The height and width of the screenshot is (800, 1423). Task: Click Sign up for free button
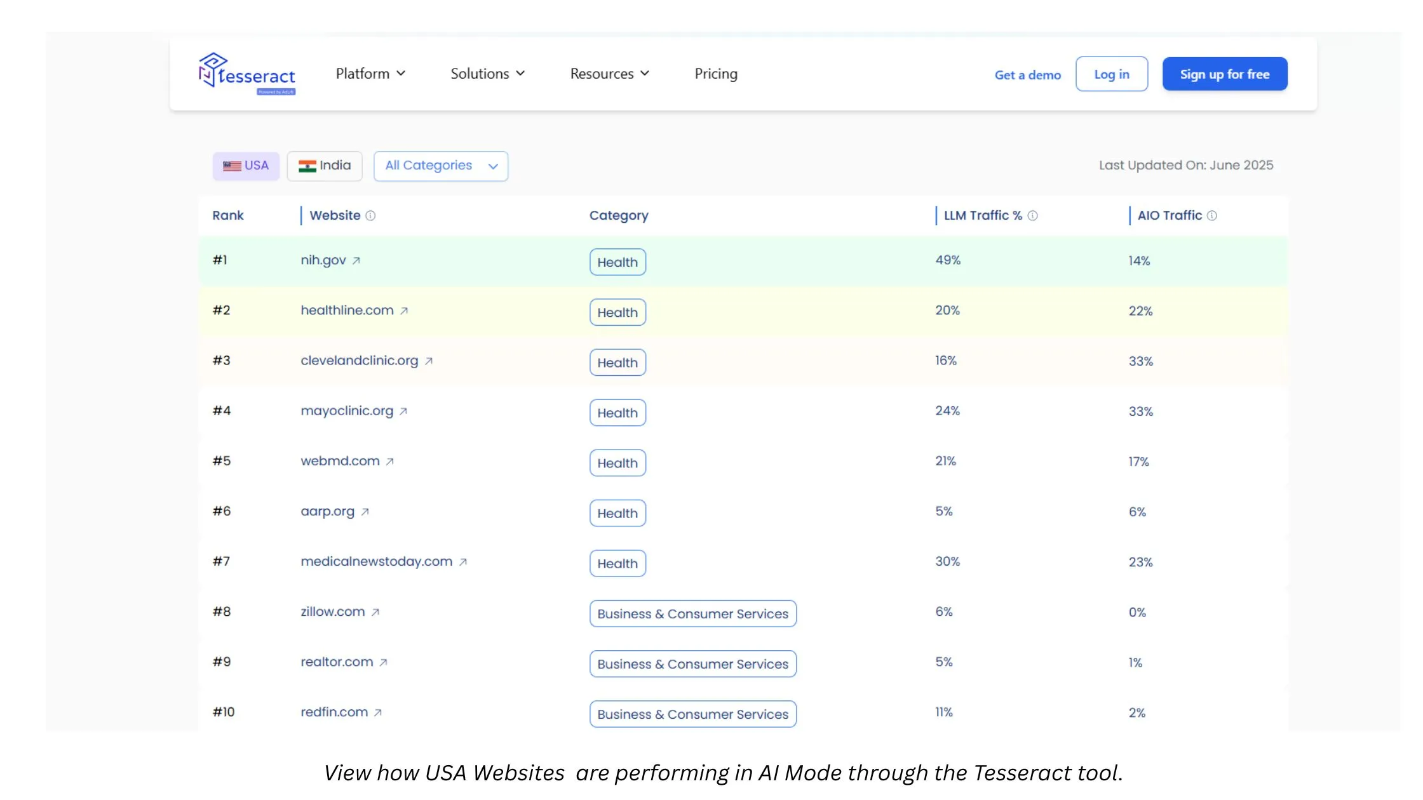pyautogui.click(x=1225, y=74)
